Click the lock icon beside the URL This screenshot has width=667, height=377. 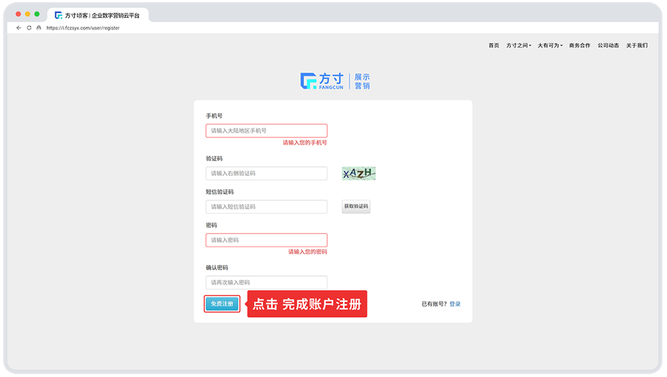click(39, 28)
